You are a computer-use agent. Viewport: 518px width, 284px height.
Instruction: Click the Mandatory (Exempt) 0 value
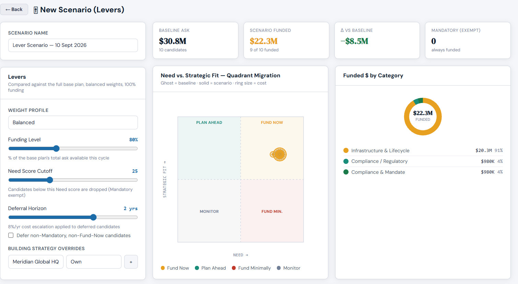click(x=434, y=41)
